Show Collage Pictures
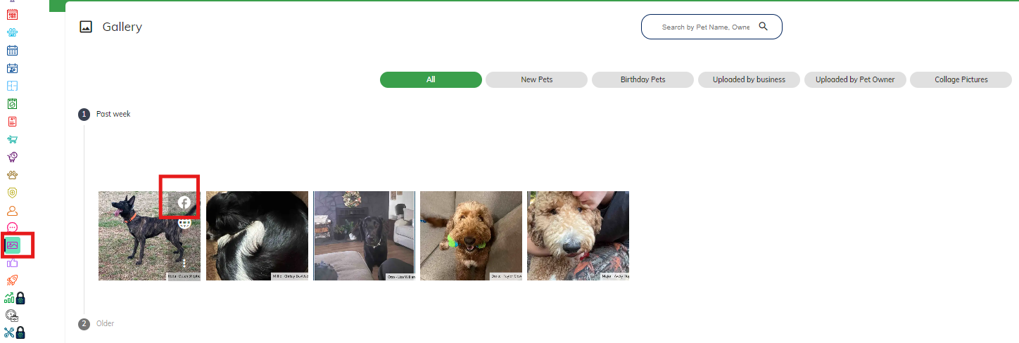1019x343 pixels. (x=961, y=79)
